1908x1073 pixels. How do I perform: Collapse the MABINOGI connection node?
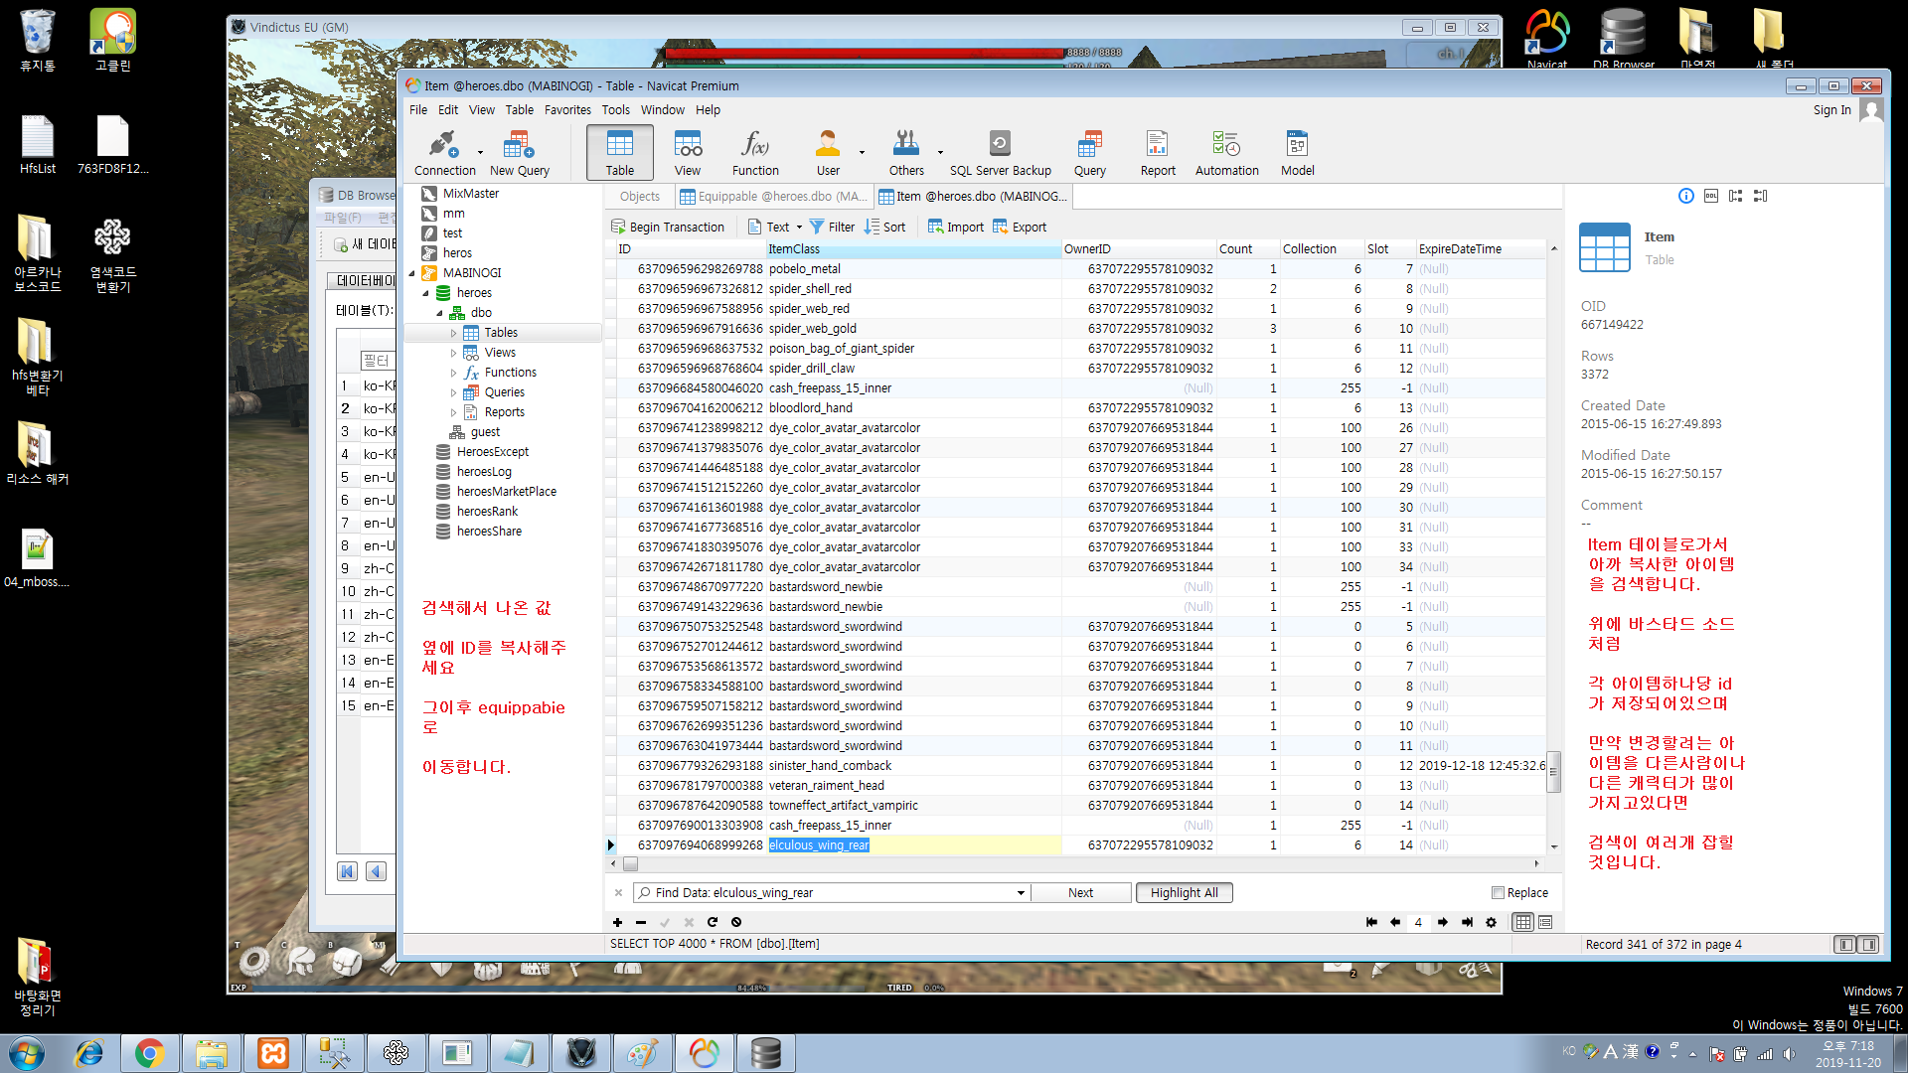pyautogui.click(x=412, y=273)
